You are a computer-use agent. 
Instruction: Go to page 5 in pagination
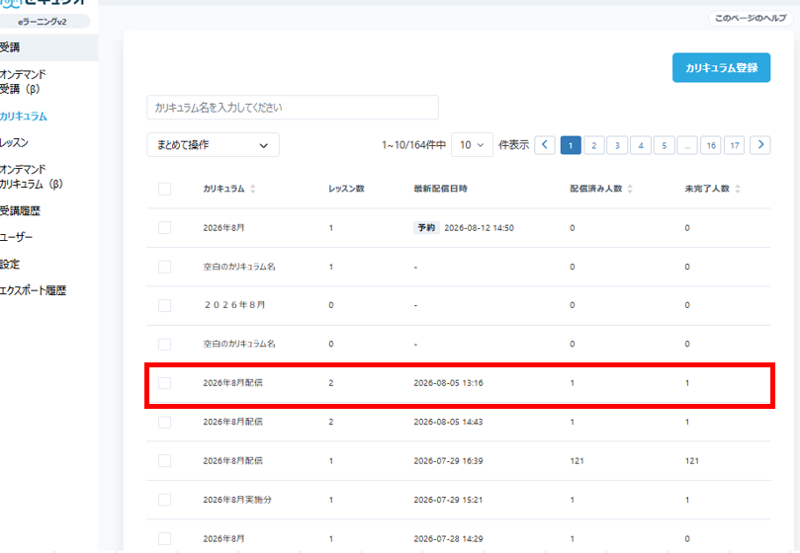coord(665,145)
